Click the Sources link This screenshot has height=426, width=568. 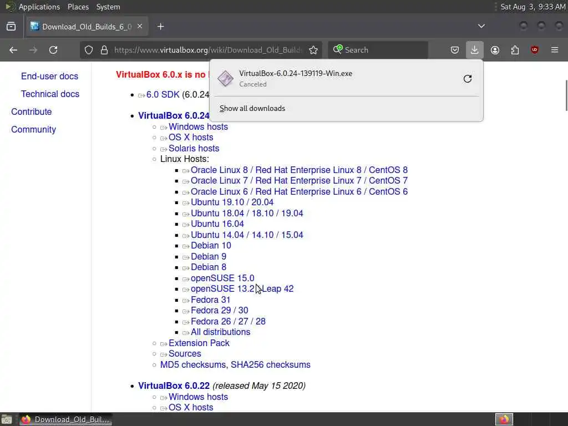pos(185,353)
